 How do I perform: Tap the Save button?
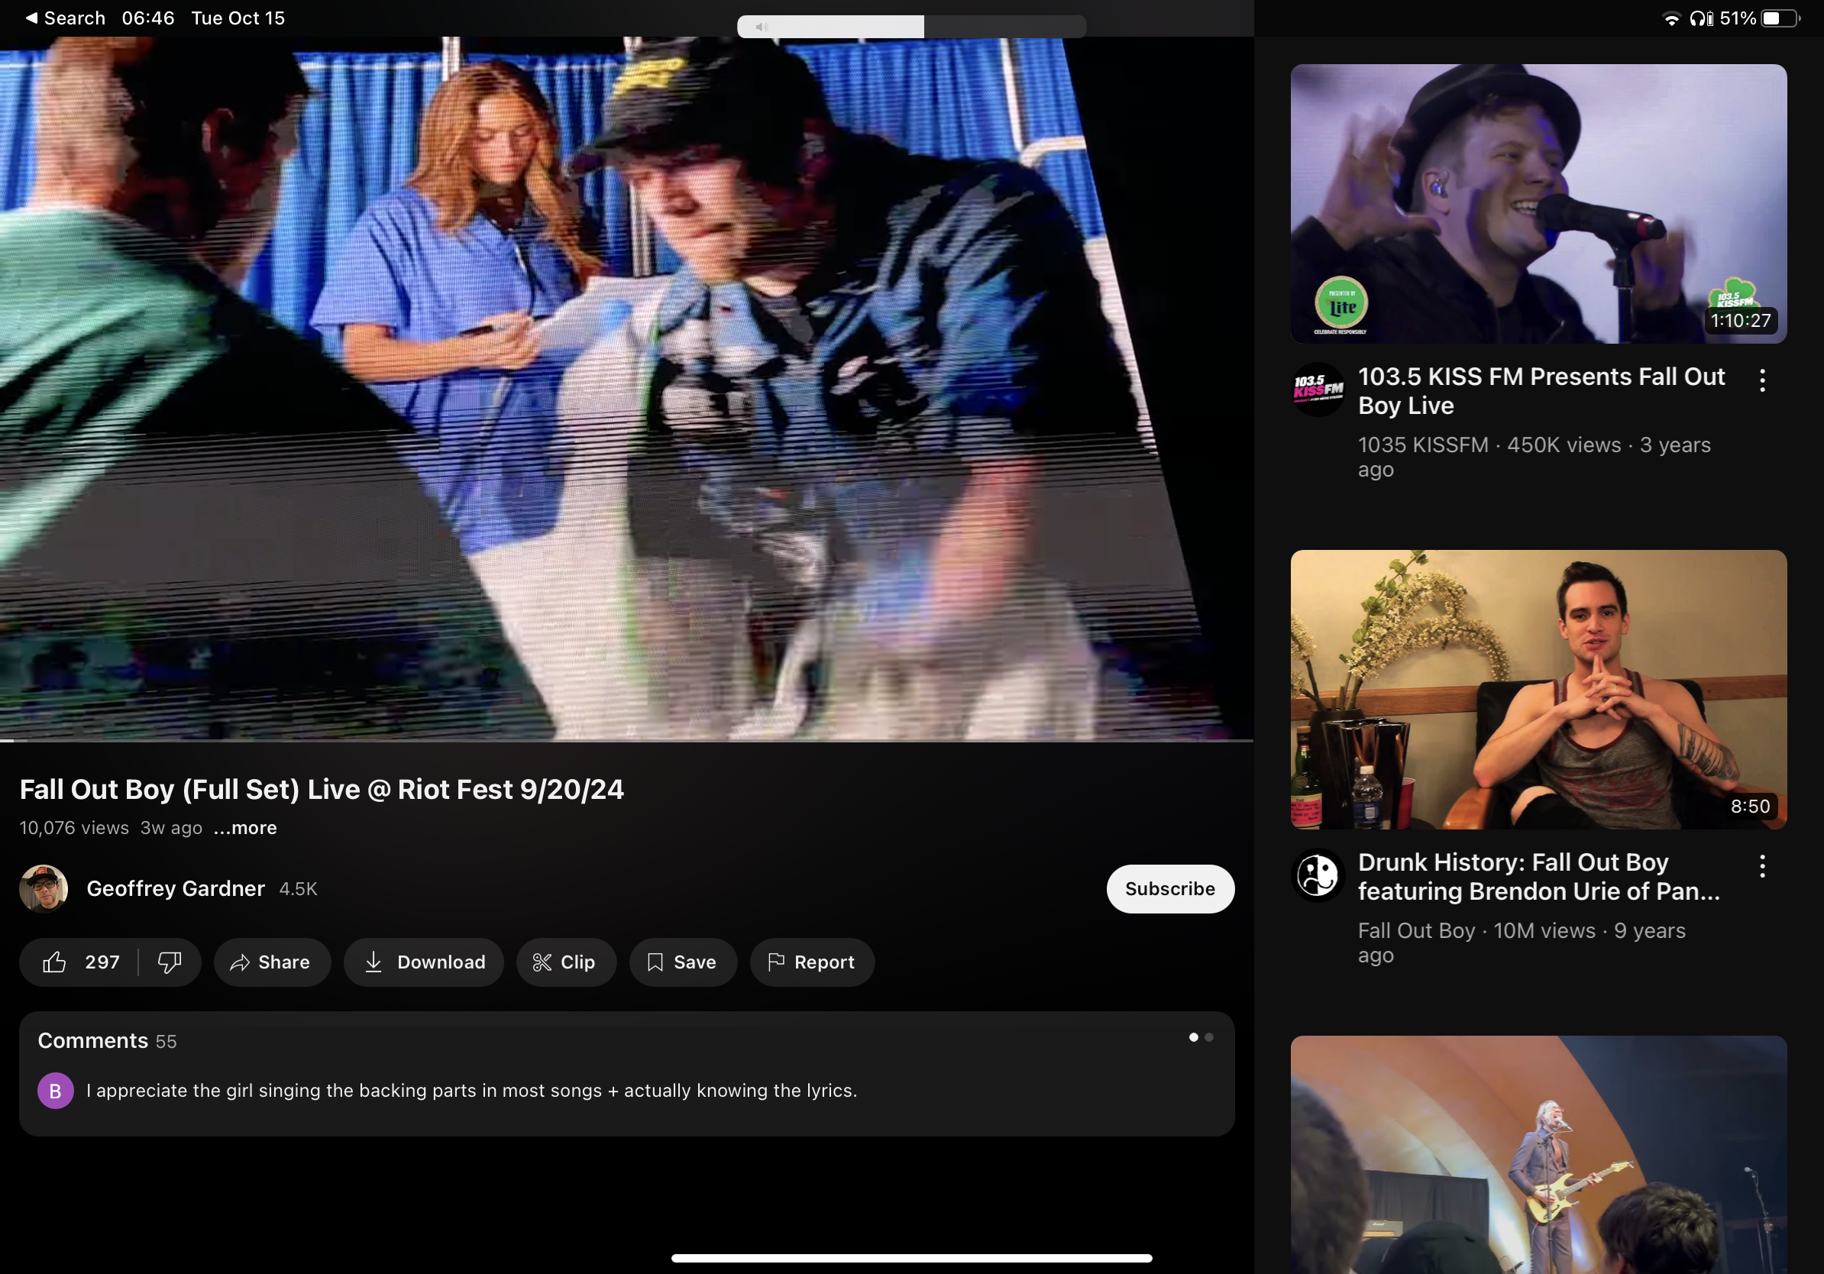point(682,962)
